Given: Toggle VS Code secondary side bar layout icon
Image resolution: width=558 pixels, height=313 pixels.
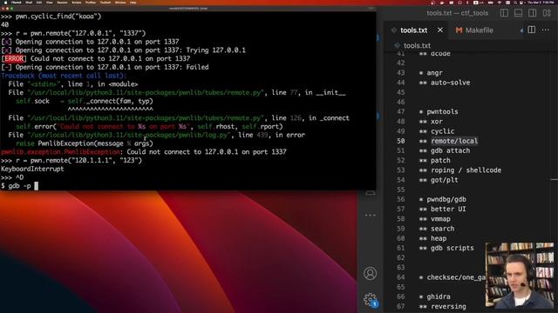Looking at the screenshot, I should click(533, 13).
